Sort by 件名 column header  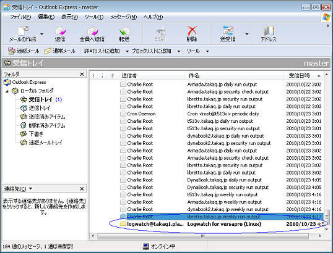[235, 75]
